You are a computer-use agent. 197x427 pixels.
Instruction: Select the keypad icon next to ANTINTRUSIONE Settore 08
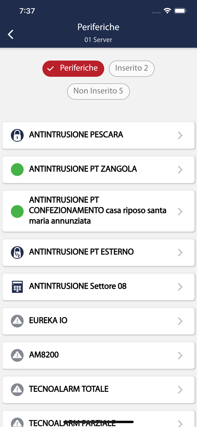(x=17, y=287)
